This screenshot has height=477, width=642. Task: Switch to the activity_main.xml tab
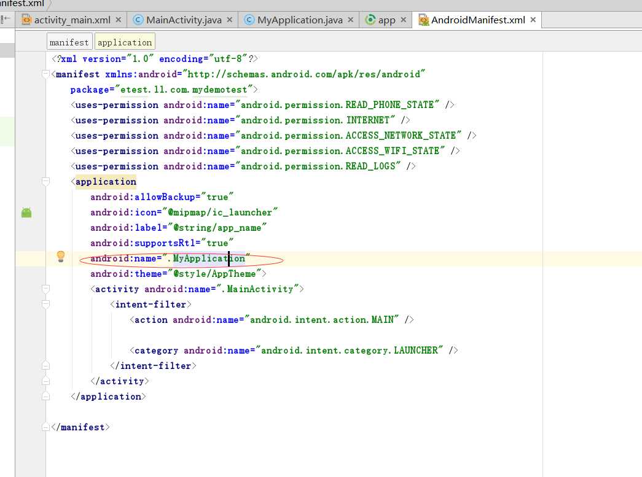[72, 20]
